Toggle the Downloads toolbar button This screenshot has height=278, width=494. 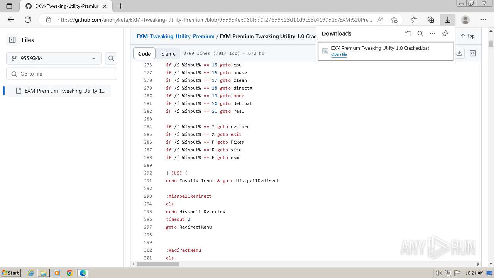[448, 20]
